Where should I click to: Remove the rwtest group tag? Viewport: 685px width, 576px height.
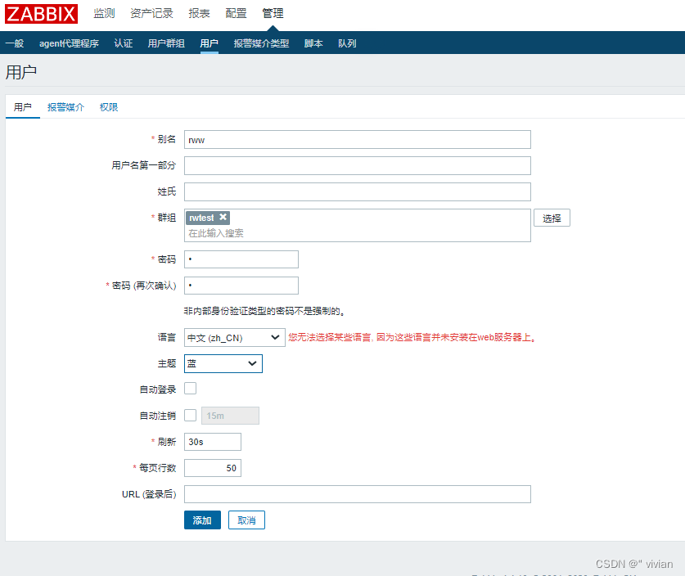(x=223, y=217)
